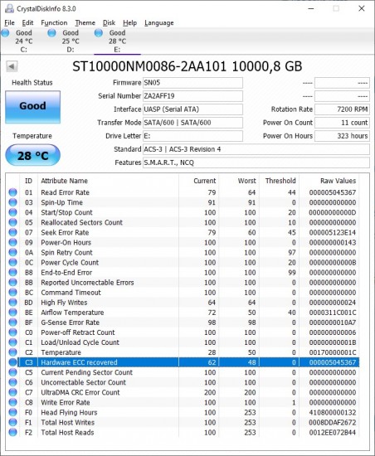Screen dimensions: 375x456
Task: Click status icon for Start/Stop Count
Action: pyautogui.click(x=12, y=212)
